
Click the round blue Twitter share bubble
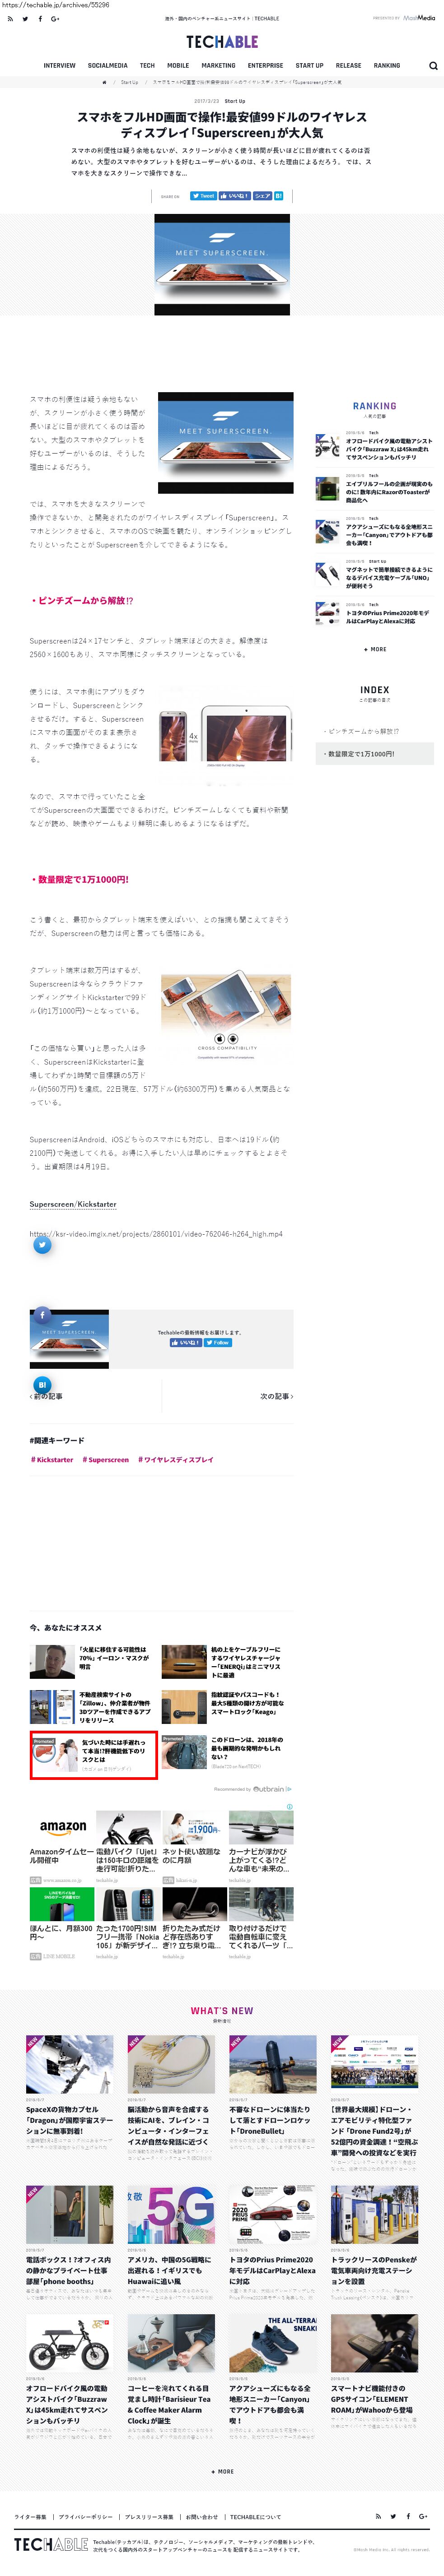[42, 1245]
